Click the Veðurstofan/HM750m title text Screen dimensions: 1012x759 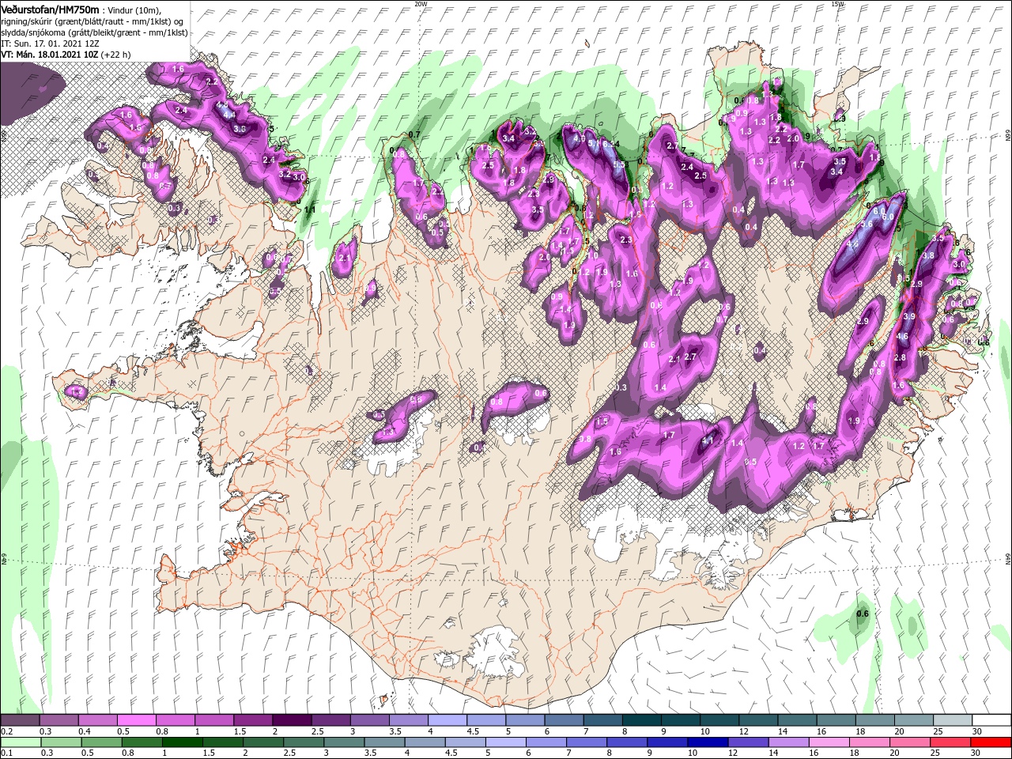pos(50,9)
